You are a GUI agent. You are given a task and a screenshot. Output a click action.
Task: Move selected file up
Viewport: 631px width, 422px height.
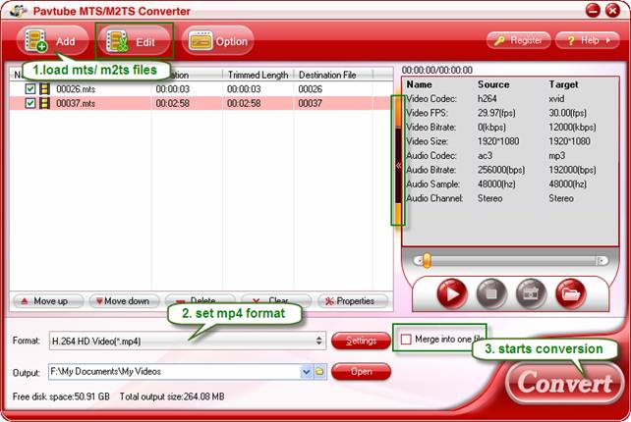48,301
